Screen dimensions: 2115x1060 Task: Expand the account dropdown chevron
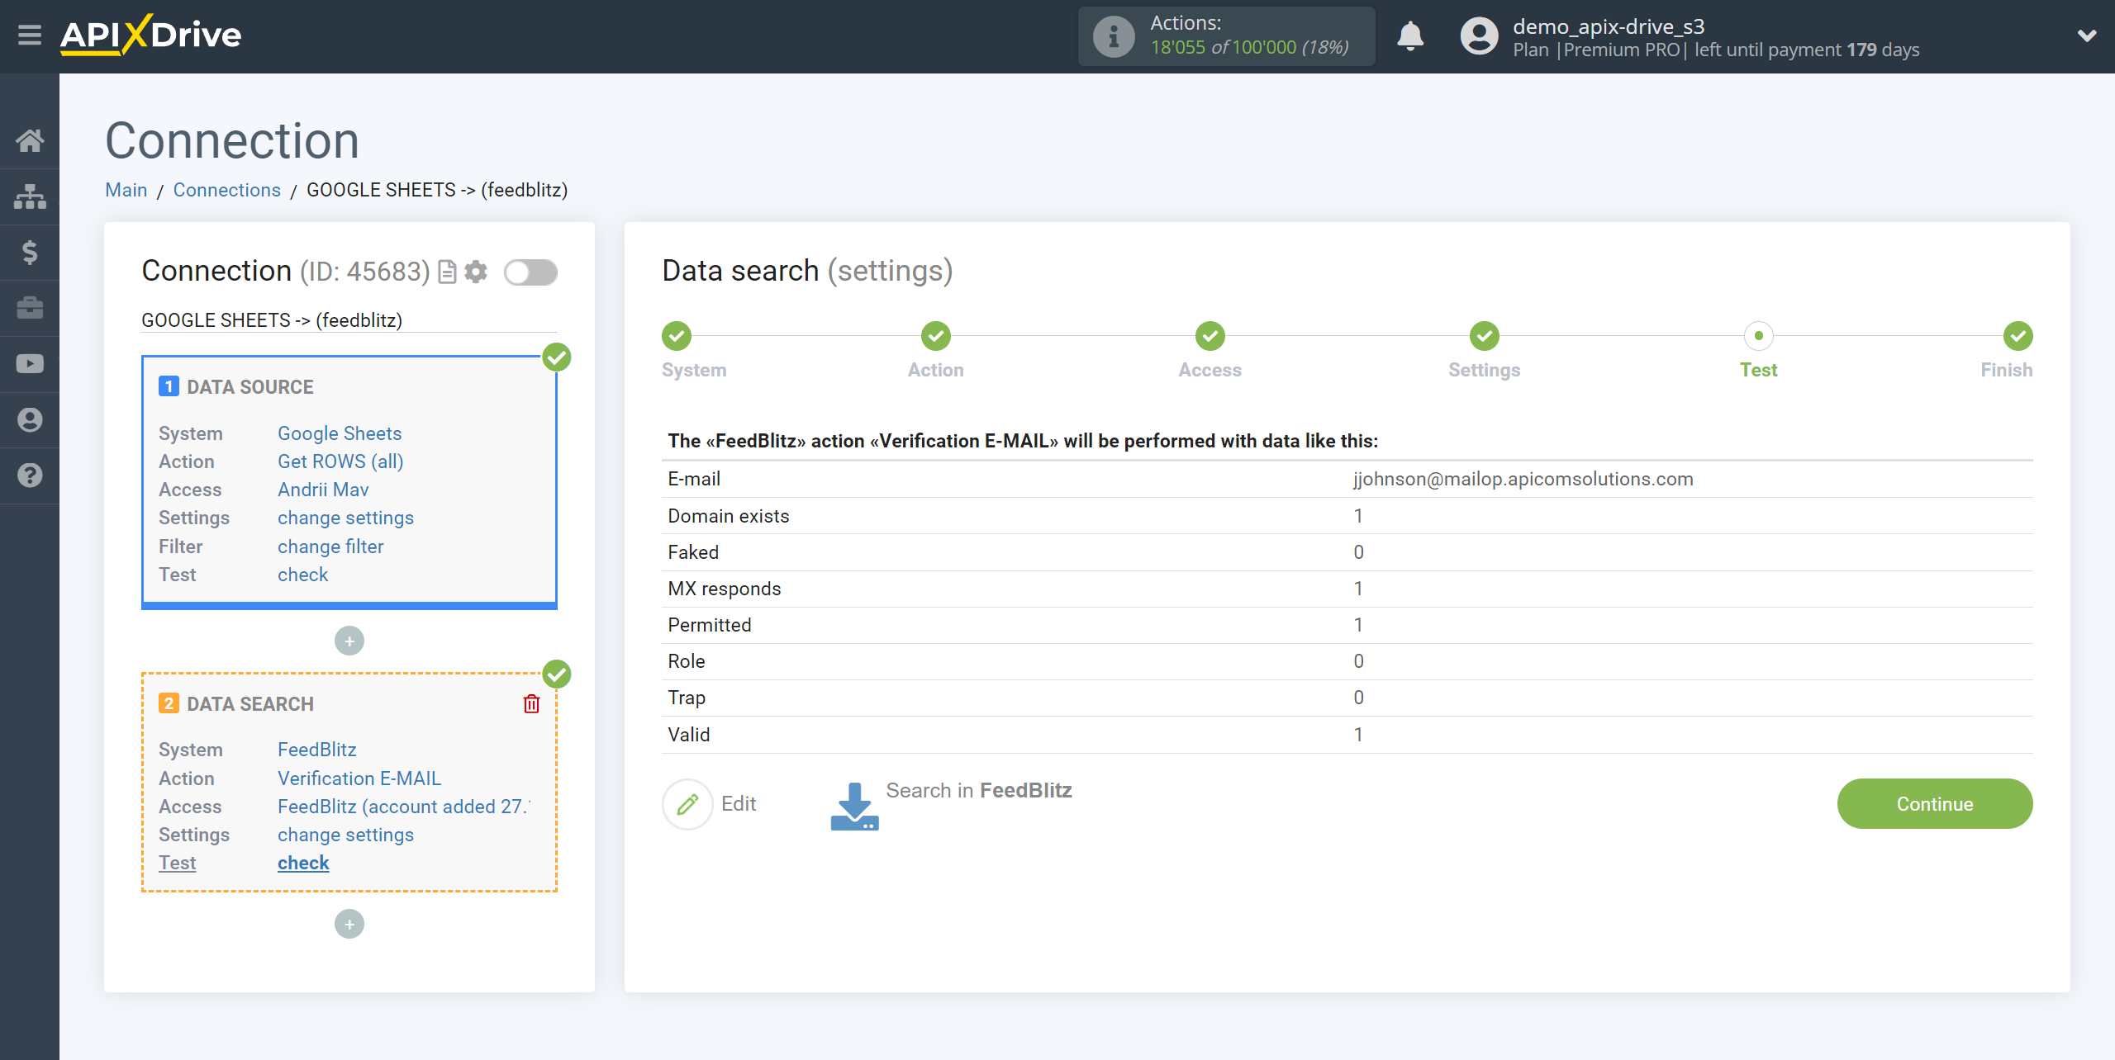pos(2087,35)
